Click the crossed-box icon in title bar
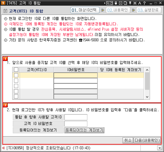The image size is (164, 152). tap(120, 3)
